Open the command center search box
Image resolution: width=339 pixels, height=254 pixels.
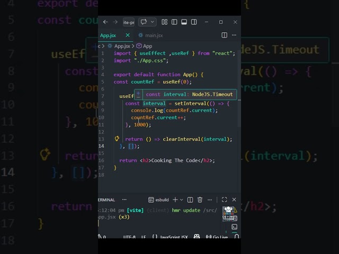[x=129, y=22]
